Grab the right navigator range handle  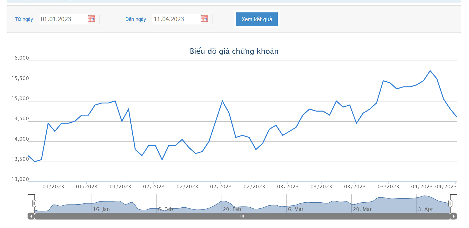point(450,203)
